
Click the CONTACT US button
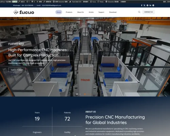point(149,12)
